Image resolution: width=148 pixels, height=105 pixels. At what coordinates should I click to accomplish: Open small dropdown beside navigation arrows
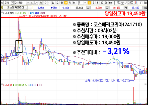(x=48, y=3)
